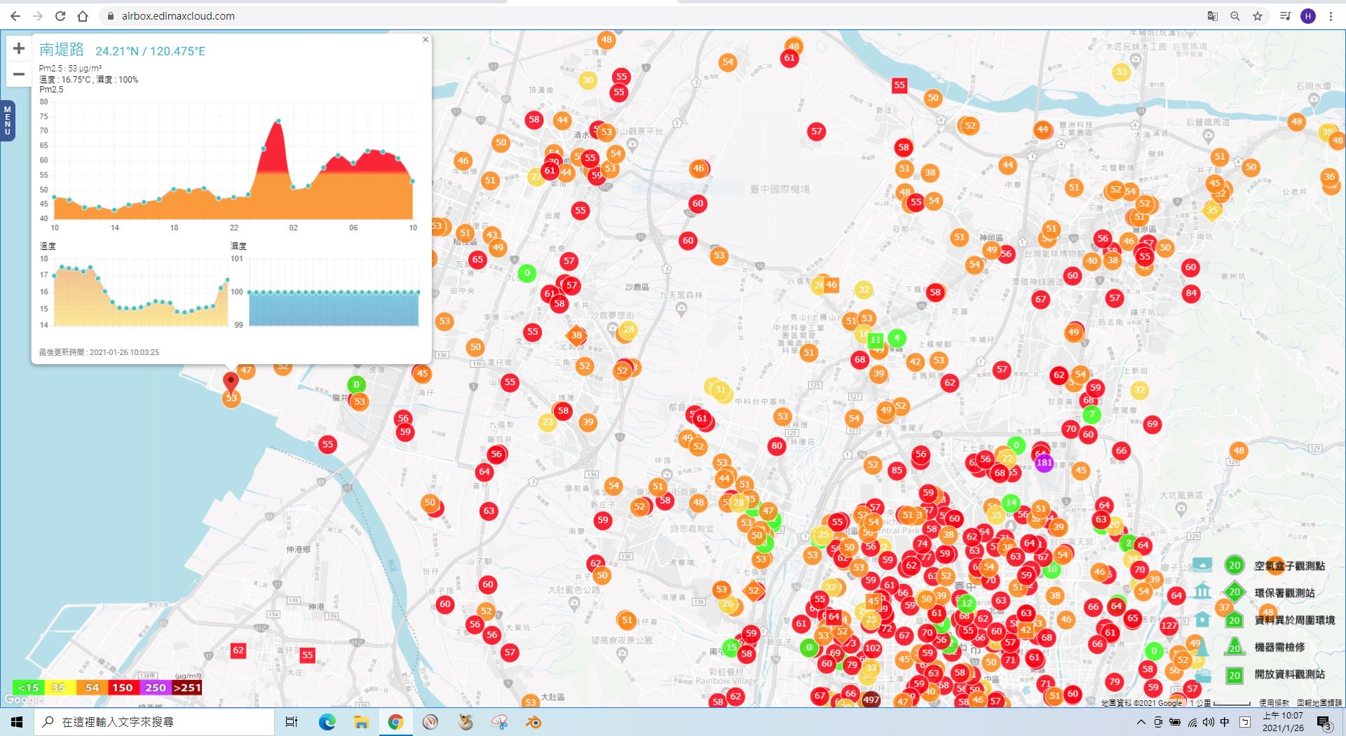Open the vertical MENU side tab
Image resolution: width=1346 pixels, height=736 pixels.
[x=7, y=120]
